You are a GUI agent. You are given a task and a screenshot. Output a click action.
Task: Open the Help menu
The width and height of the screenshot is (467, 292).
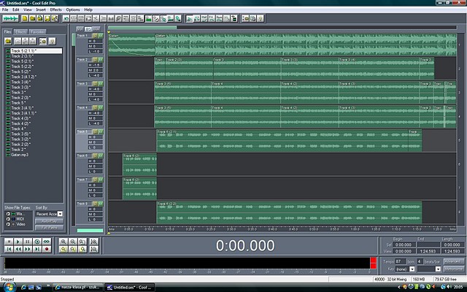point(88,9)
